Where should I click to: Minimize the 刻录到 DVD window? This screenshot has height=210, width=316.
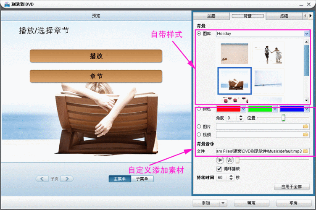coord(301,5)
